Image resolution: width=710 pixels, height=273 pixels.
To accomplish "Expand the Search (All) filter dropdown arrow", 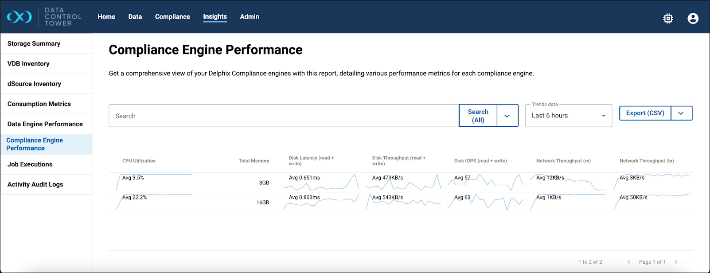I will click(507, 116).
